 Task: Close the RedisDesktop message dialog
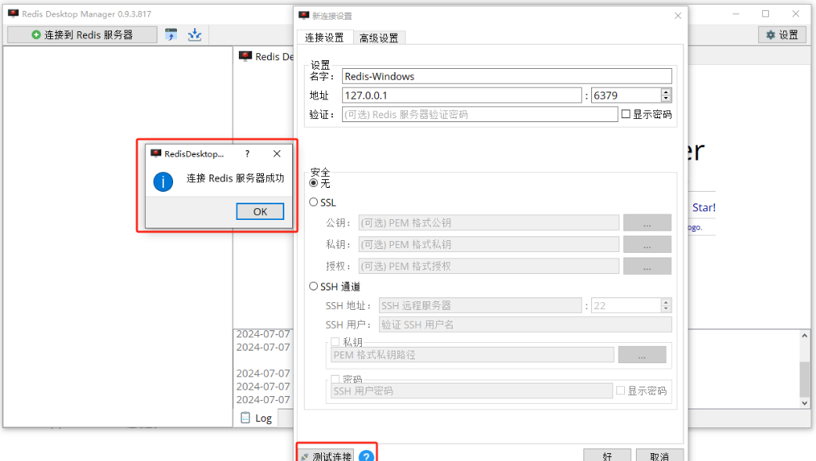click(277, 153)
